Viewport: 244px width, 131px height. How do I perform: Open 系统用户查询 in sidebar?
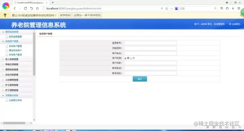pos(15,55)
